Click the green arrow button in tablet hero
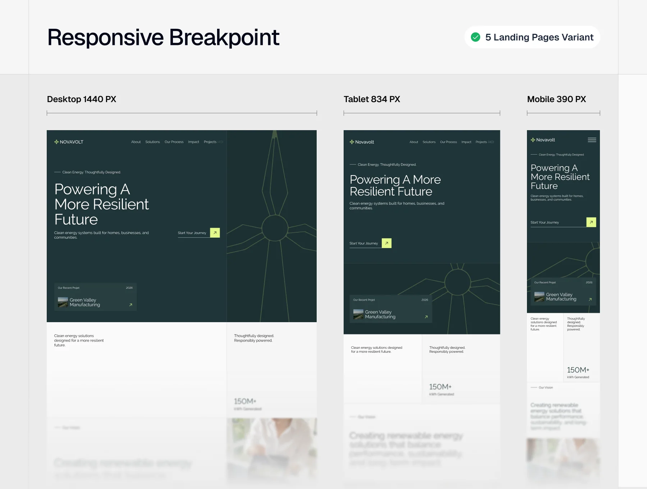This screenshot has width=647, height=489. click(387, 243)
